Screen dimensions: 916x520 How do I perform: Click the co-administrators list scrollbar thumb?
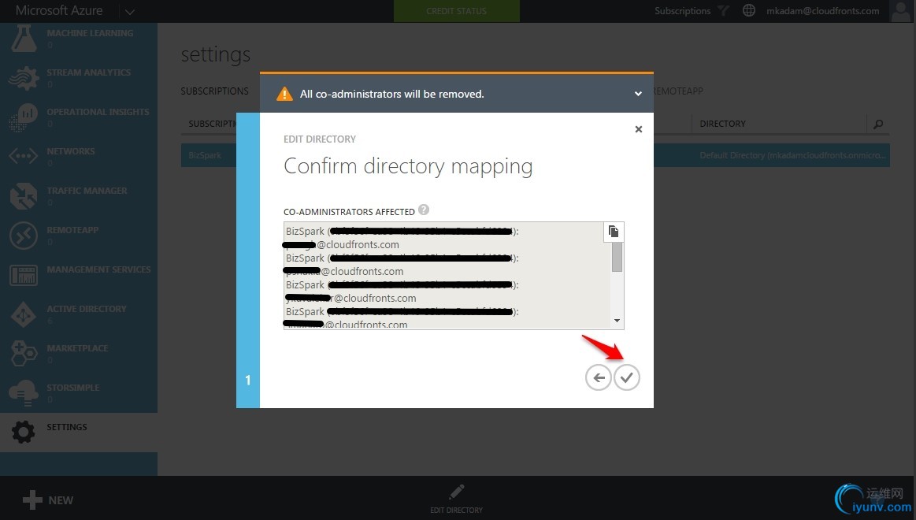tap(617, 257)
